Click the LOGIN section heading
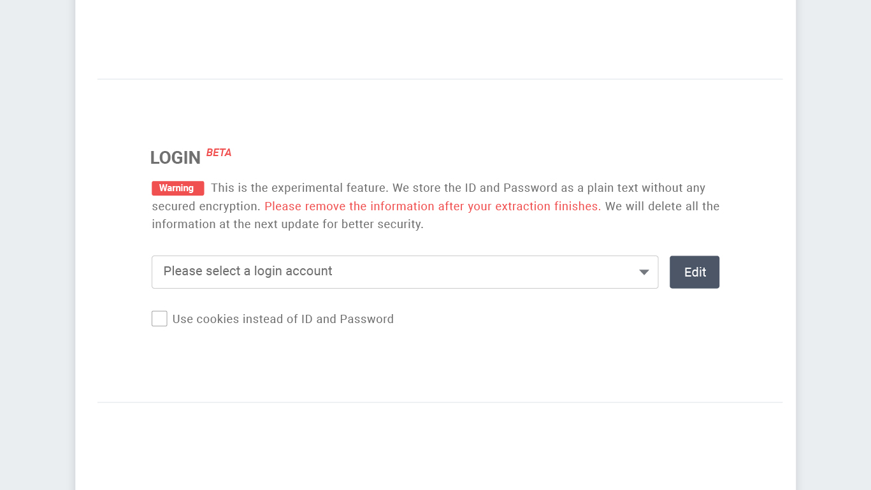The height and width of the screenshot is (490, 871). pyautogui.click(x=175, y=157)
